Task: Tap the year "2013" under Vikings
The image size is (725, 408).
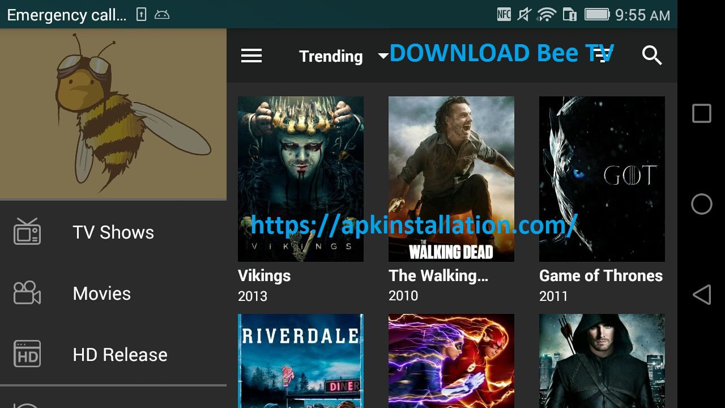Action: point(253,296)
